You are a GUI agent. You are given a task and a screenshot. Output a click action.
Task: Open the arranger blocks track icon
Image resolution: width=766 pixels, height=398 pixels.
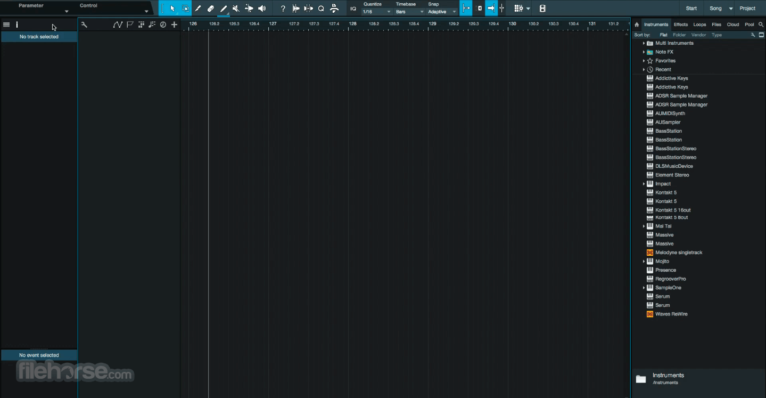[141, 25]
